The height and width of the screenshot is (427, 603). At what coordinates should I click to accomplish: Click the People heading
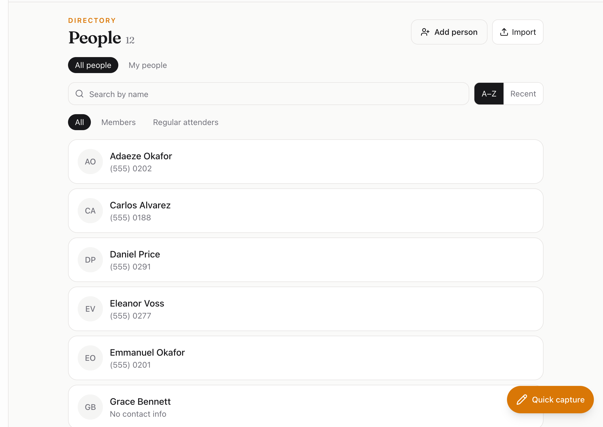point(95,38)
